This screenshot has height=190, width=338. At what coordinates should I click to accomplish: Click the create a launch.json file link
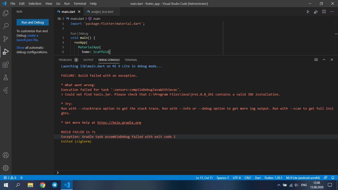pos(27,38)
